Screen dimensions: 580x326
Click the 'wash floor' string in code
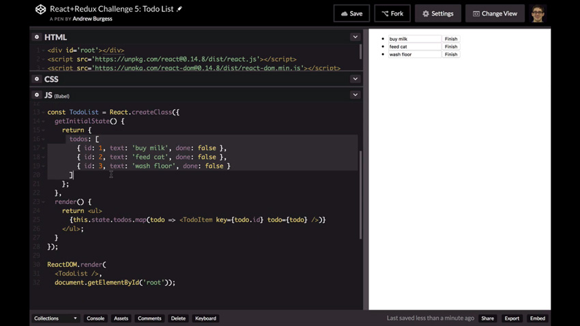154,166
